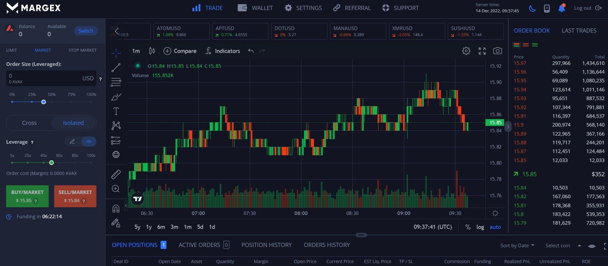The image size is (608, 266).
Task: Click the Order Size input field
Action: click(x=45, y=78)
